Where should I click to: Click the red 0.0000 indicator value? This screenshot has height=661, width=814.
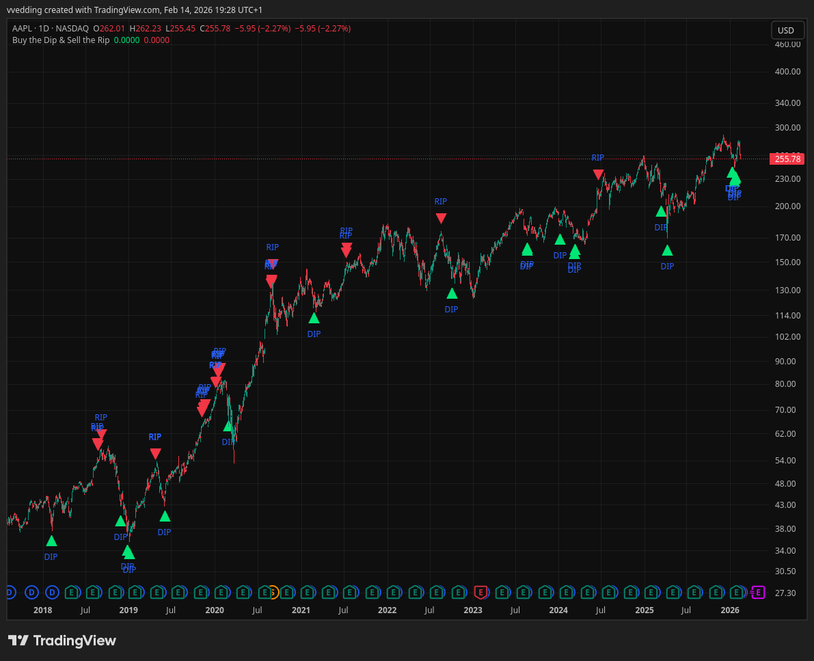pos(157,40)
